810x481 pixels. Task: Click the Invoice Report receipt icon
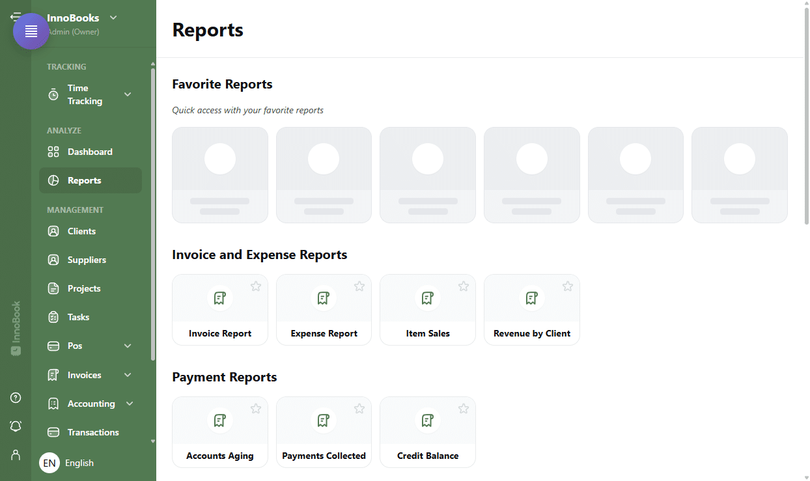pyautogui.click(x=220, y=298)
